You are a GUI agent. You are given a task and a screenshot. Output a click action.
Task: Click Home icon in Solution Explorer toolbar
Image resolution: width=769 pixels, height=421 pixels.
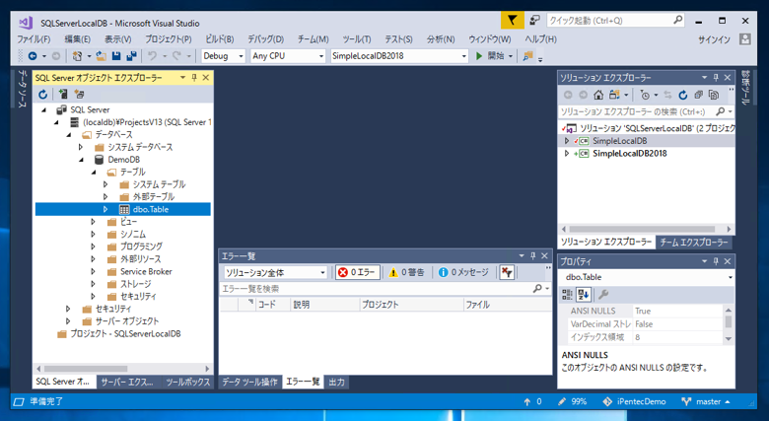(598, 95)
